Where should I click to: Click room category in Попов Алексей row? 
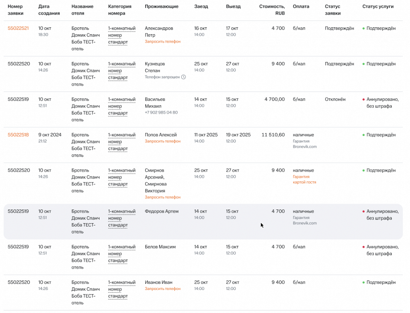click(x=121, y=142)
